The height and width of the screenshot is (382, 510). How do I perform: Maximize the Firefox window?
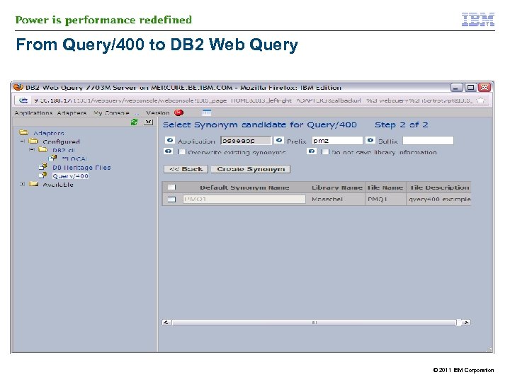(x=470, y=88)
